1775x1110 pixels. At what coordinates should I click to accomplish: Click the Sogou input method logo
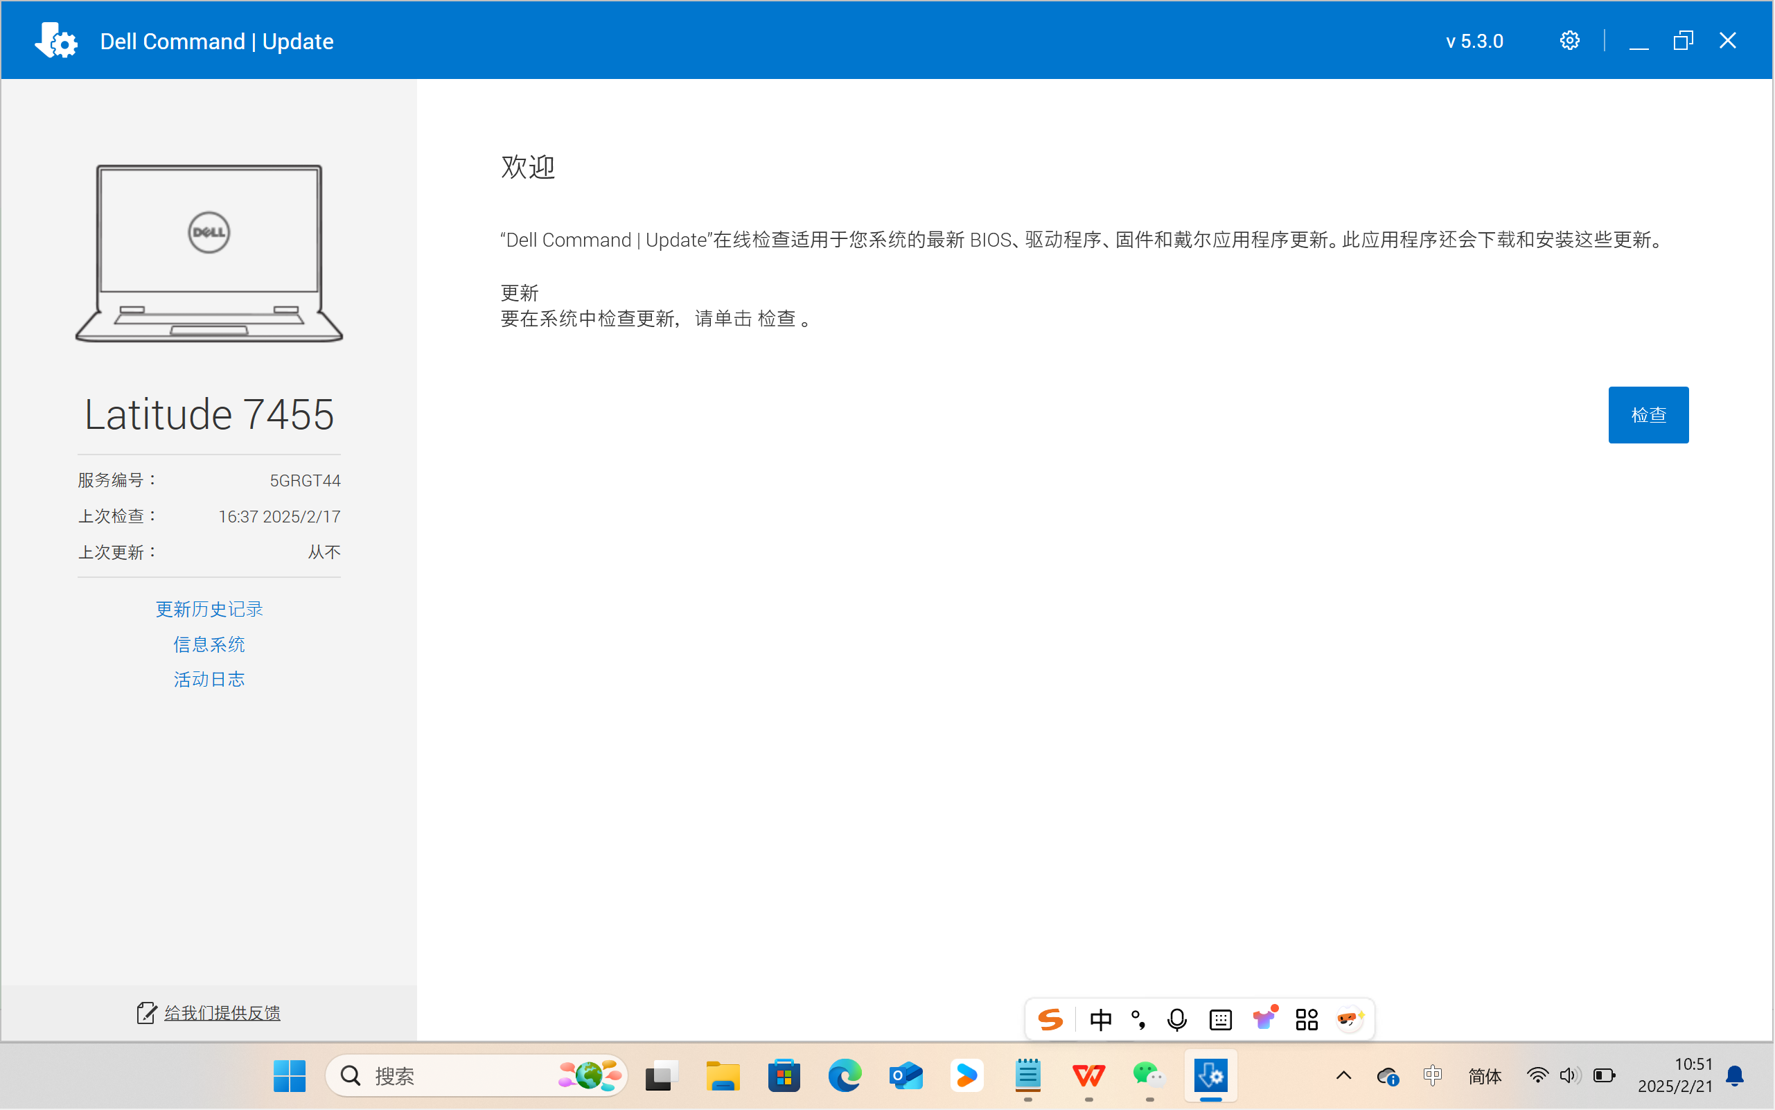click(1050, 1019)
